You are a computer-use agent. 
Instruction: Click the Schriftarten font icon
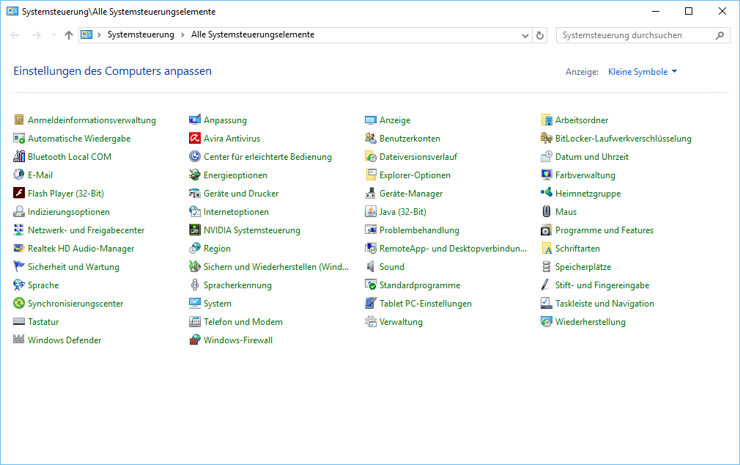click(x=546, y=249)
